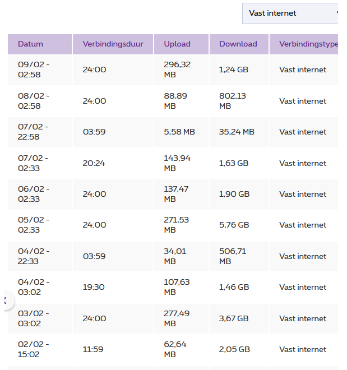This screenshot has height=370, width=347.
Task: Click the 802,13 MB download cell
Action: 233,101
